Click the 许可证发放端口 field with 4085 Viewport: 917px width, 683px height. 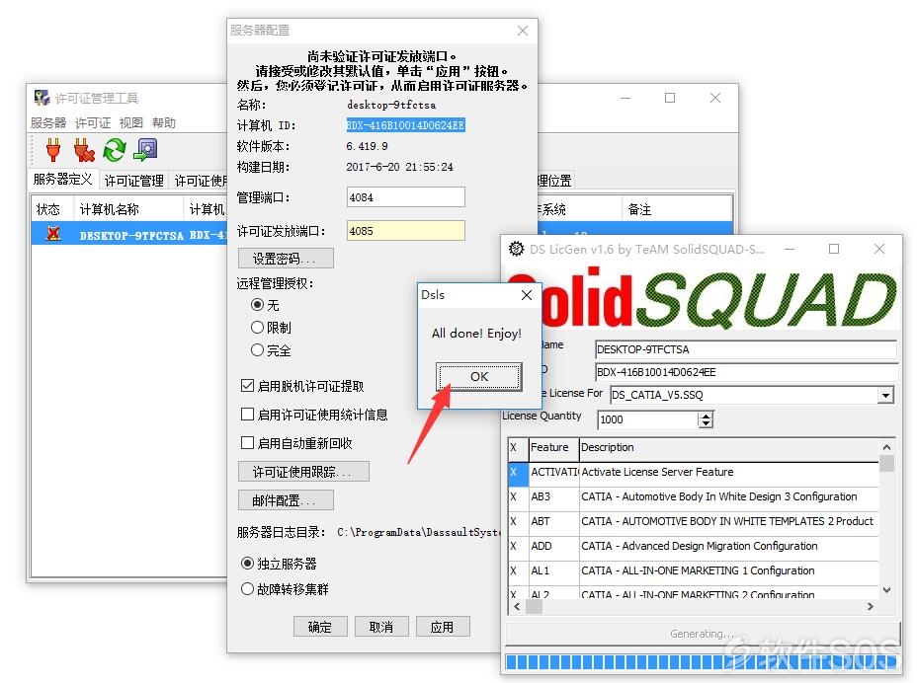[x=406, y=230]
